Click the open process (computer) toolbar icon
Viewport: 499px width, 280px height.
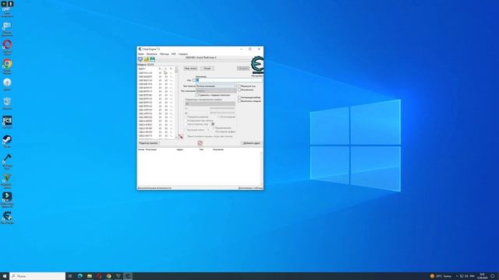tap(140, 59)
